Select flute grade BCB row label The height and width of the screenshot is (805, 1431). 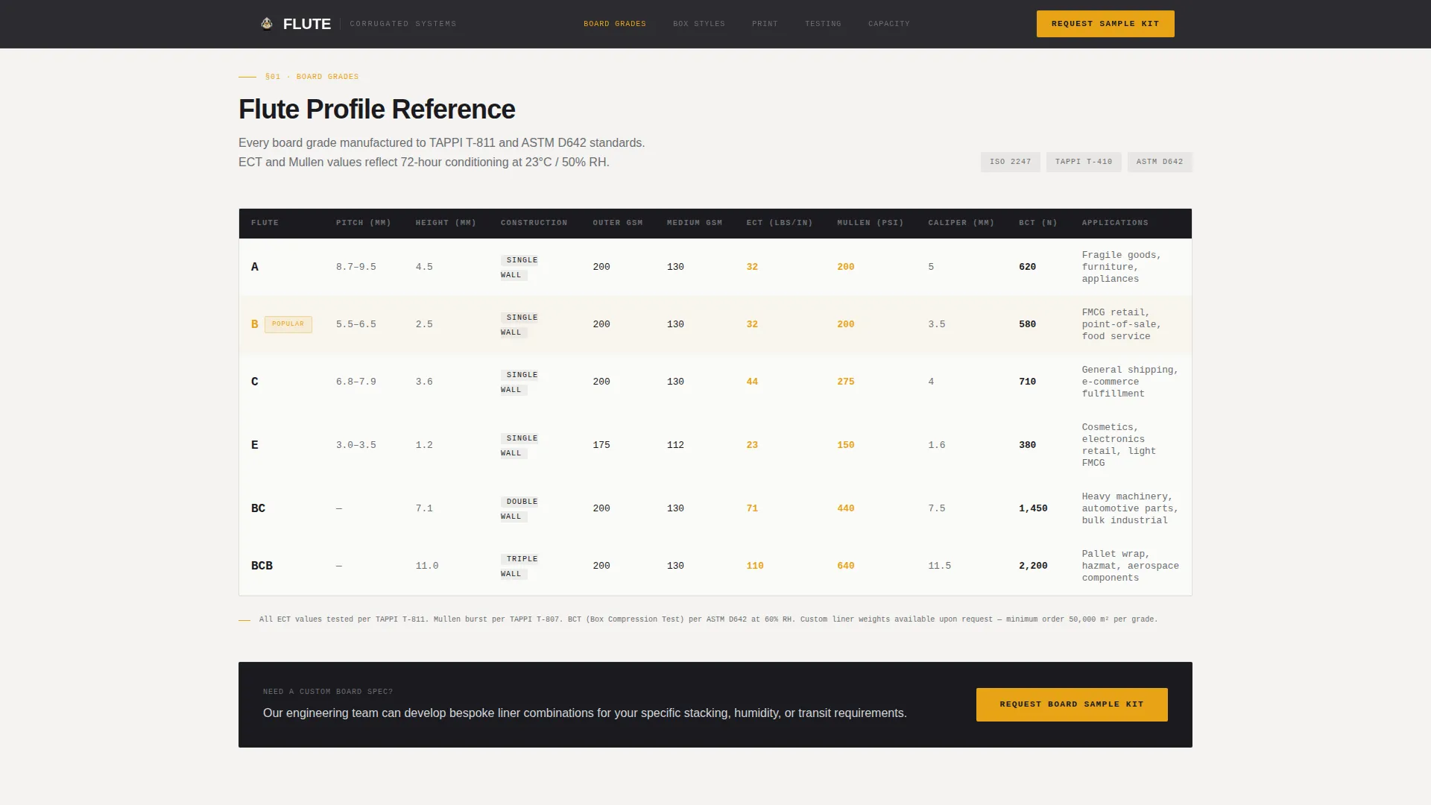click(x=262, y=566)
